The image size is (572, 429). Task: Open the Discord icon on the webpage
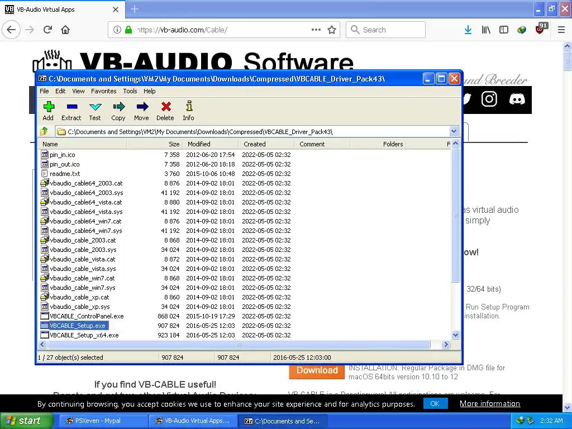[x=517, y=99]
